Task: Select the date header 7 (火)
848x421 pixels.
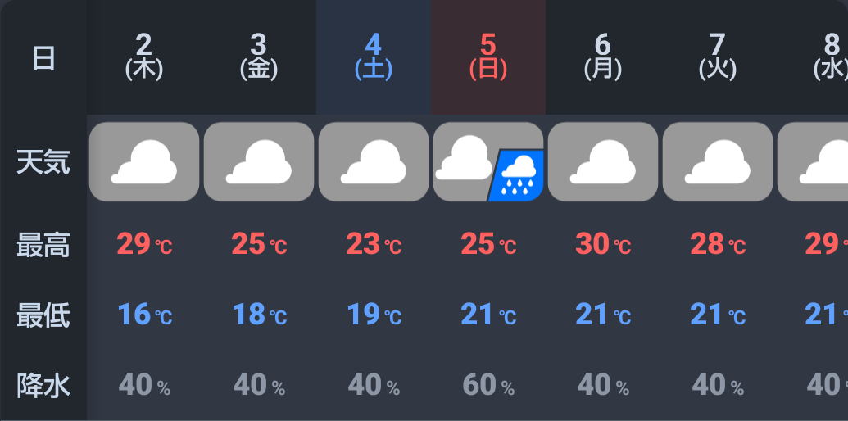Action: [x=718, y=56]
